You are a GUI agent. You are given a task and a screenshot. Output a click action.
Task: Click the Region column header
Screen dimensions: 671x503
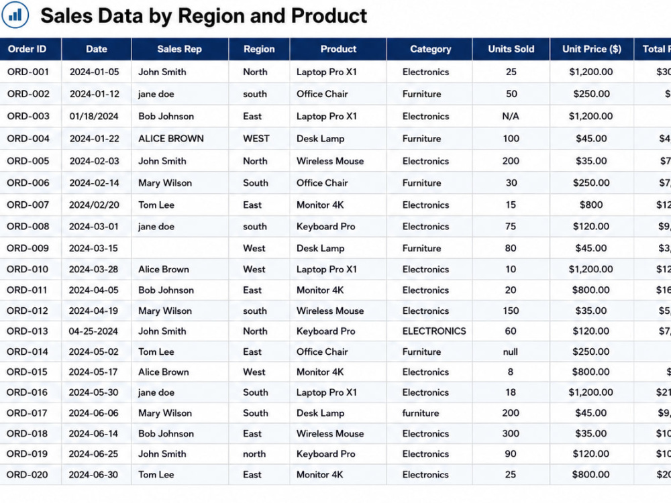(259, 49)
